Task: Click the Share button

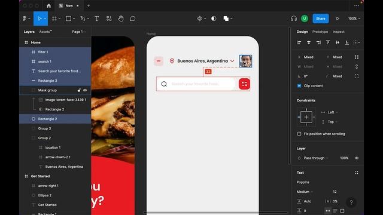Action: (x=321, y=19)
